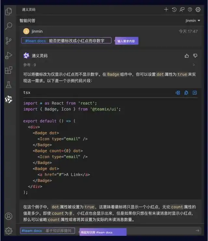Viewport: 208px width, 241px height.
Task: Click the question text 能否把徽标改成小红点而非数字
Action: (x=77, y=41)
